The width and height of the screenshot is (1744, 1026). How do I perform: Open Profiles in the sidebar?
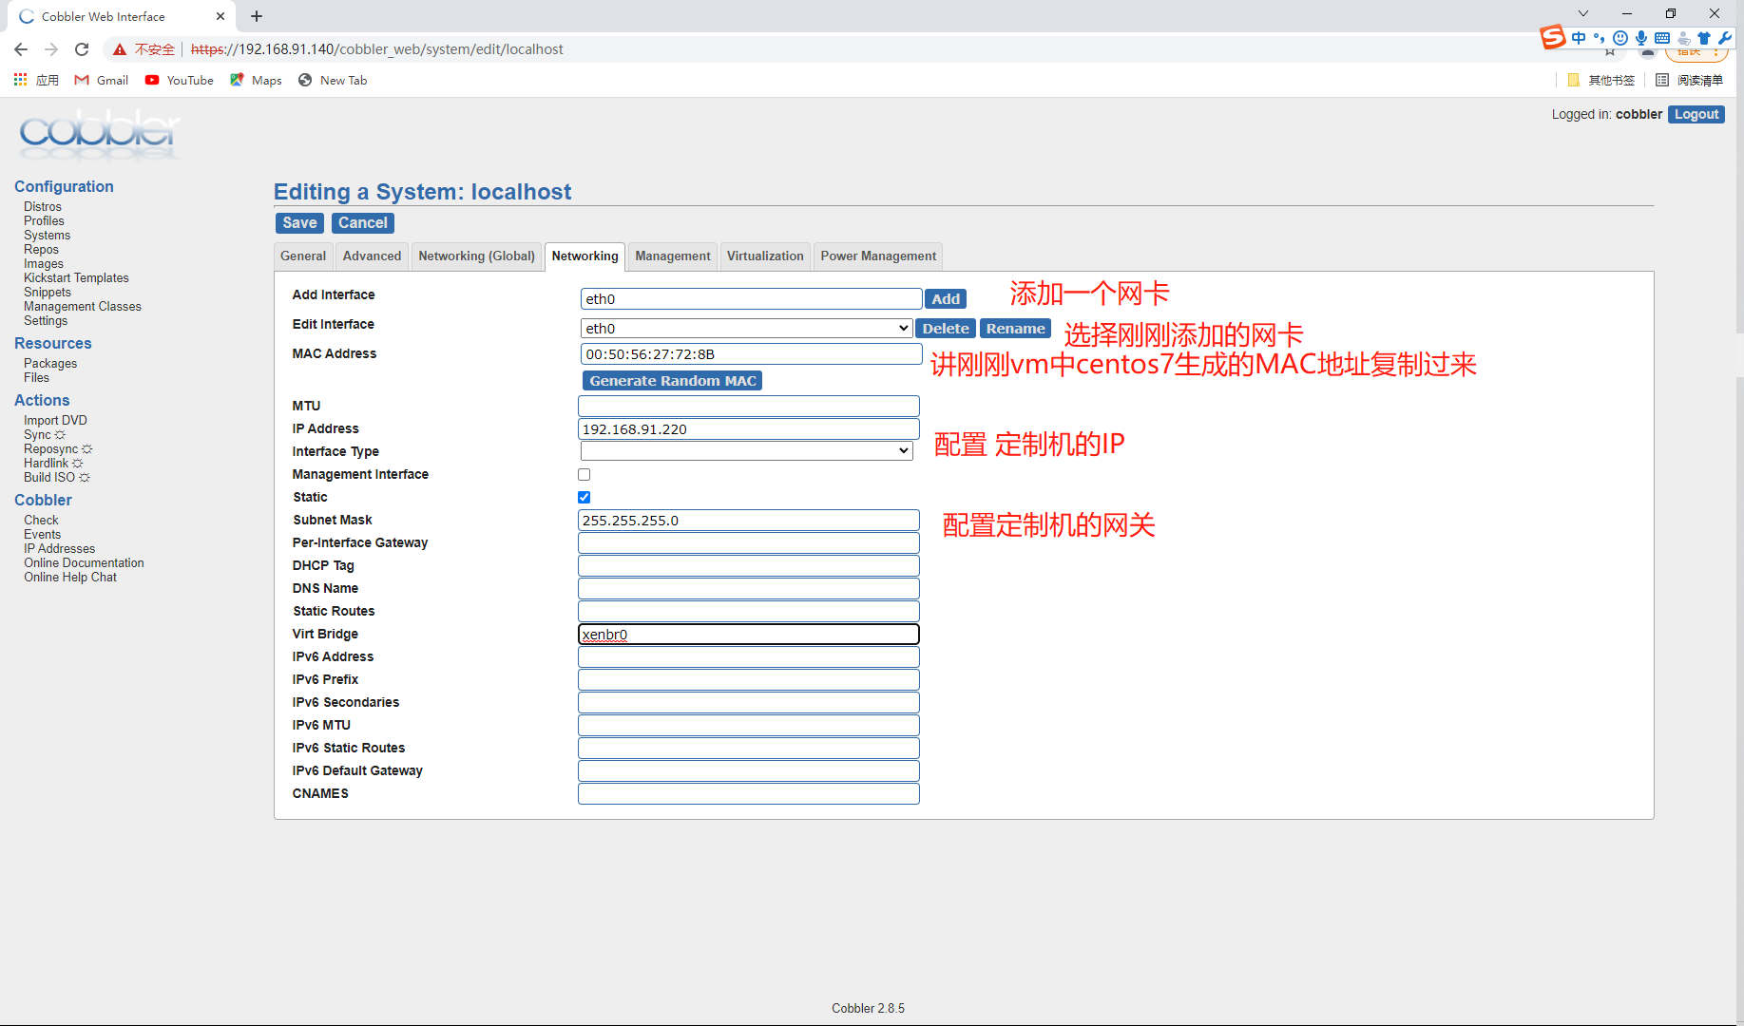pos(44,220)
